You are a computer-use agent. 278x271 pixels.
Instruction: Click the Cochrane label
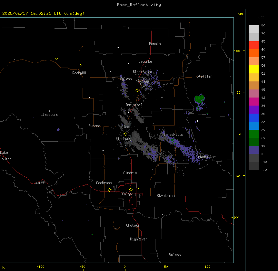pyautogui.click(x=104, y=183)
